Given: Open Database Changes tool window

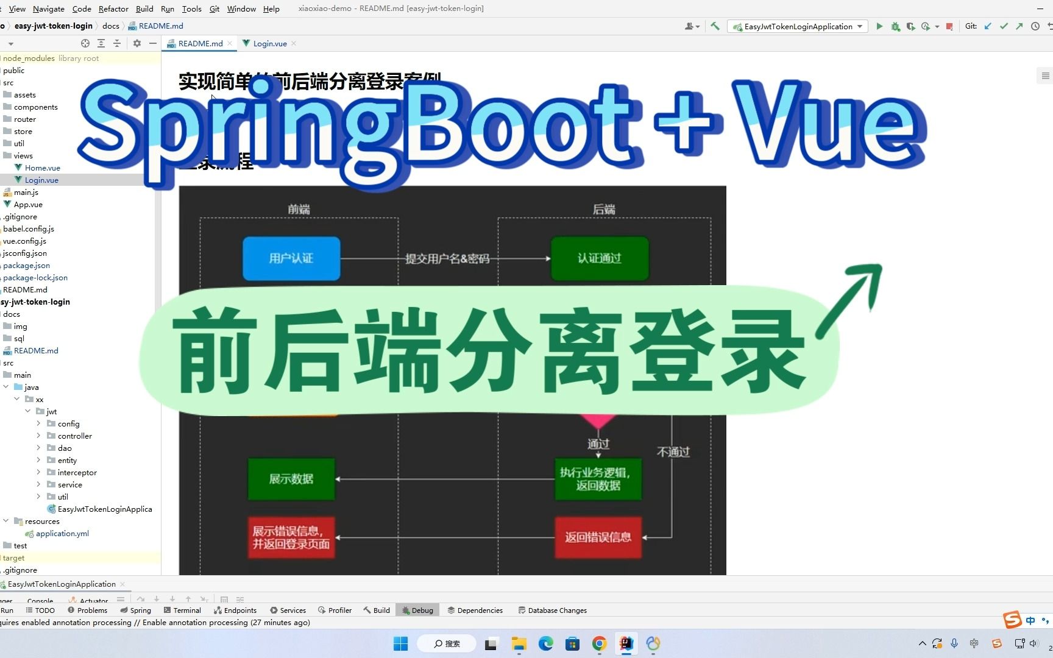Looking at the screenshot, I should tap(552, 610).
